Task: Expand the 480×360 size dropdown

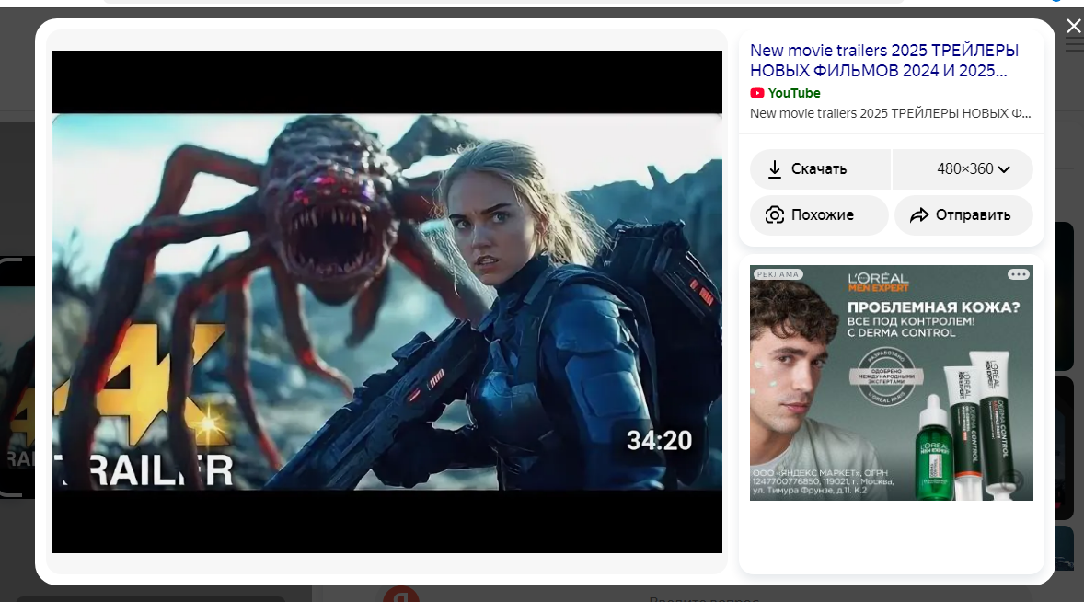Action: coord(963,169)
